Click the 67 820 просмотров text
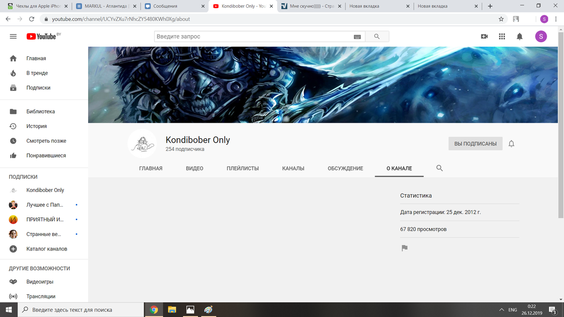 (x=423, y=229)
